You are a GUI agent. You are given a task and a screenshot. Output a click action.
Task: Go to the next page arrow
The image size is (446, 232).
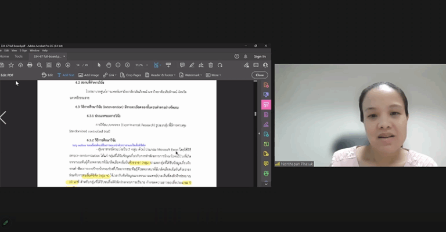(x=67, y=65)
